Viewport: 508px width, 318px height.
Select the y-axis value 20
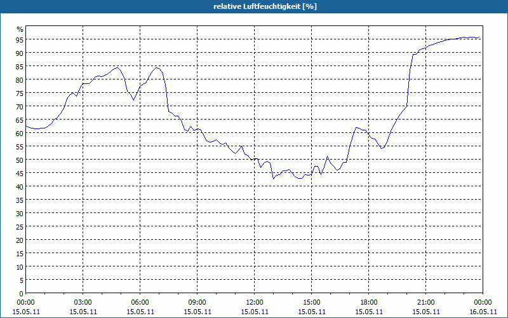pyautogui.click(x=20, y=240)
